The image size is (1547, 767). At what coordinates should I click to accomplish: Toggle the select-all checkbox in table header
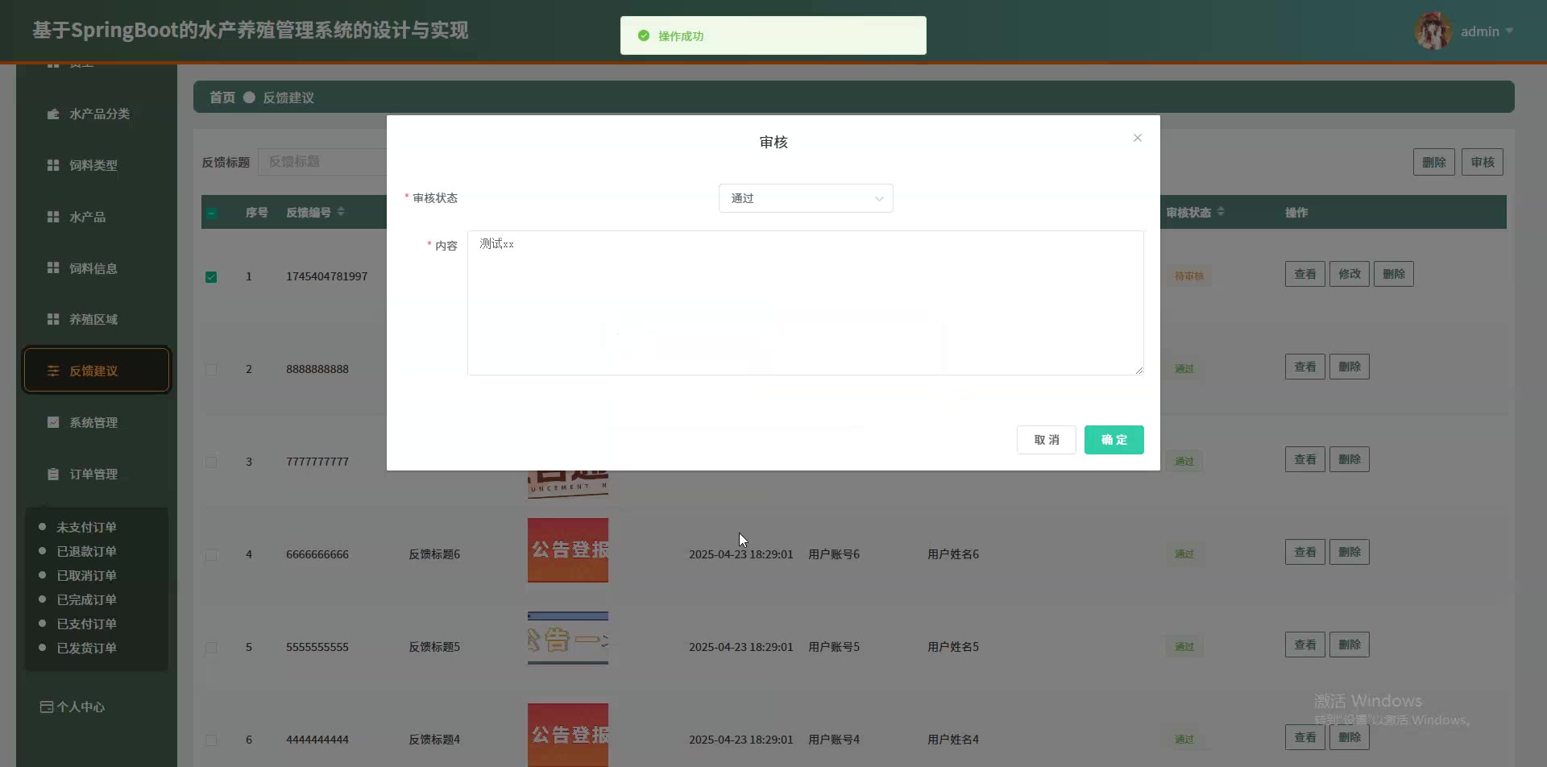click(211, 214)
